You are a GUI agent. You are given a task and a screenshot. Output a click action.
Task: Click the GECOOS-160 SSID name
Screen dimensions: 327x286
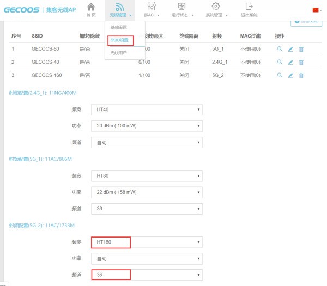coord(47,75)
